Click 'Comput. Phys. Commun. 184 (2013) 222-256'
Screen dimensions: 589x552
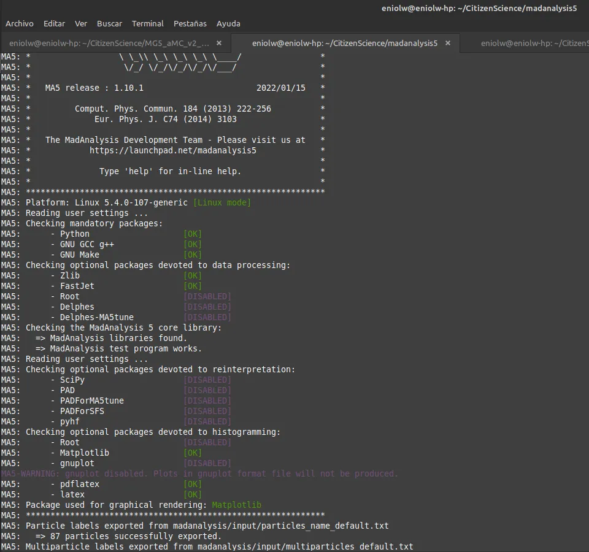point(173,109)
